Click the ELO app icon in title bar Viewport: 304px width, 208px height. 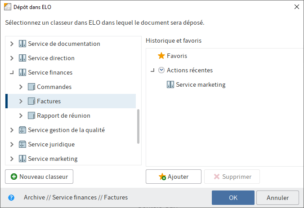[8, 7]
